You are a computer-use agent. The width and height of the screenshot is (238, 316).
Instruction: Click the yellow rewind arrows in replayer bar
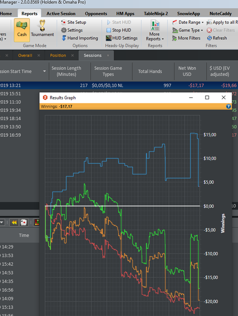click(14, 222)
